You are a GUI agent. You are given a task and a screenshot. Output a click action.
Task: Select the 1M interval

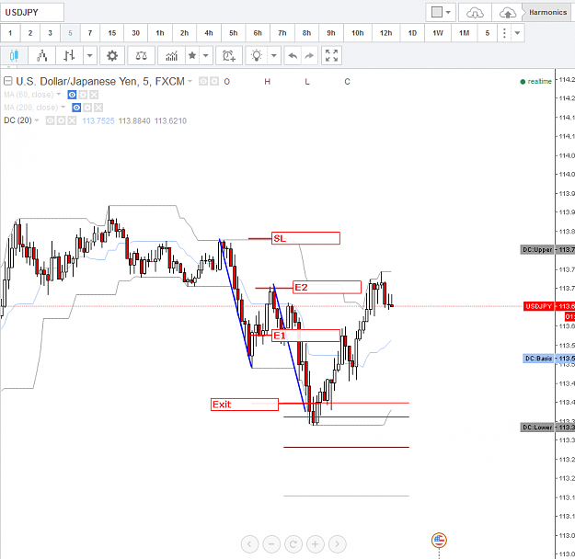tap(465, 33)
